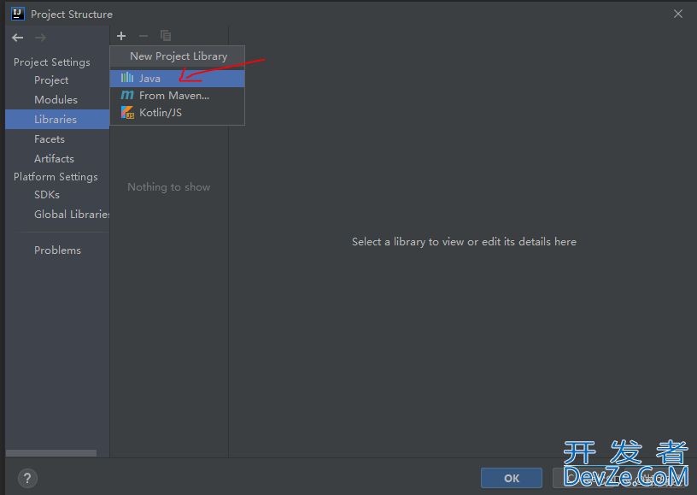Click the 'New Project Library' popup title

click(179, 56)
